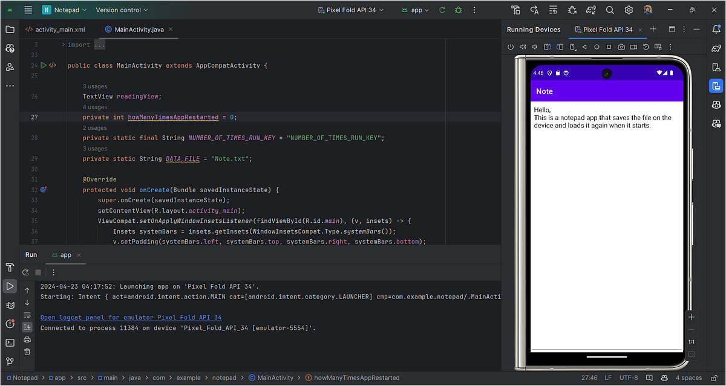Take a screenshot of the emulator screen

(x=621, y=47)
